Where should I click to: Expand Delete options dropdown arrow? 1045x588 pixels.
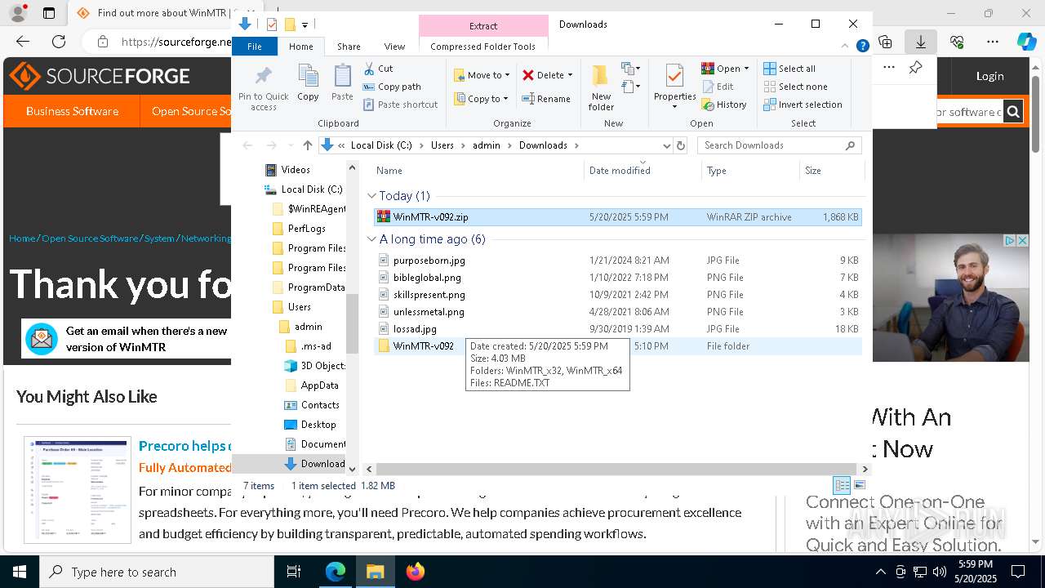[x=570, y=75]
